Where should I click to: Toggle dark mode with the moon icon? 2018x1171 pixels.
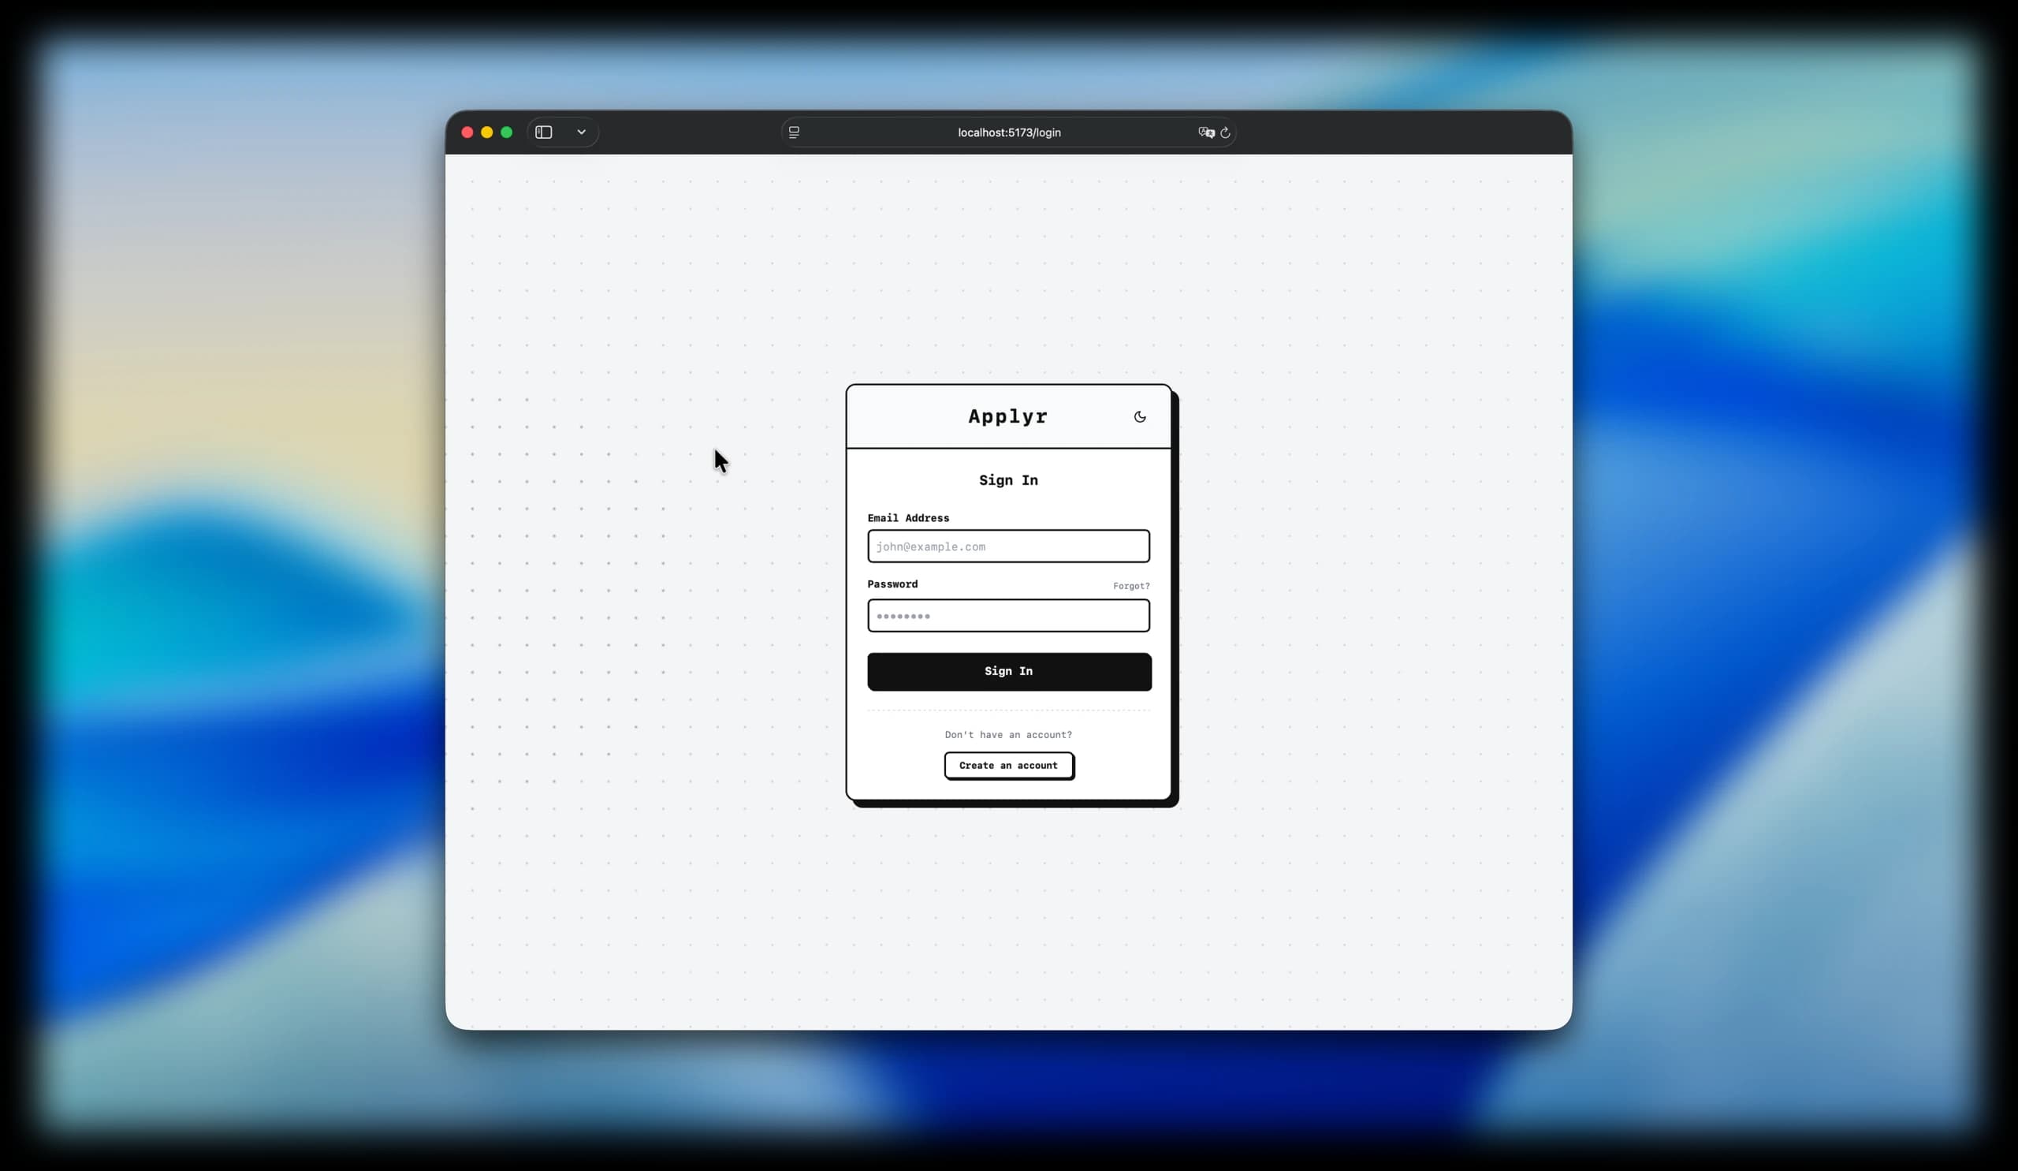[1140, 416]
